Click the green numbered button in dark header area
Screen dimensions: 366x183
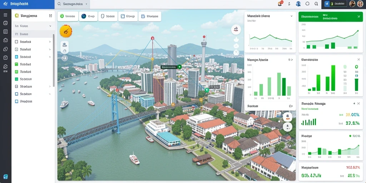coord(338,4)
